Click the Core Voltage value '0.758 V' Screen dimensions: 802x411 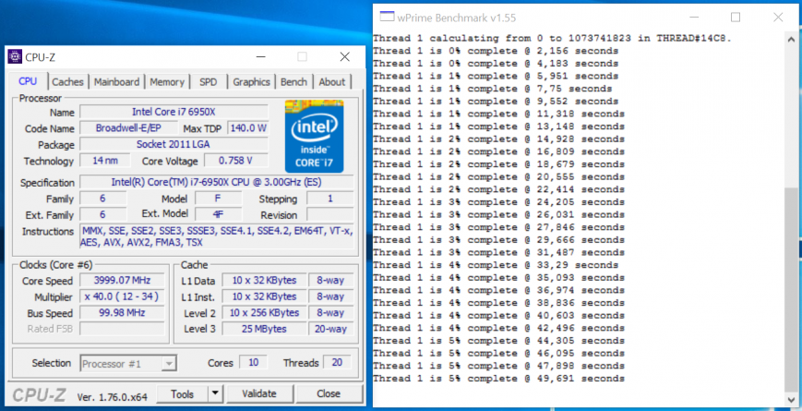[235, 161]
